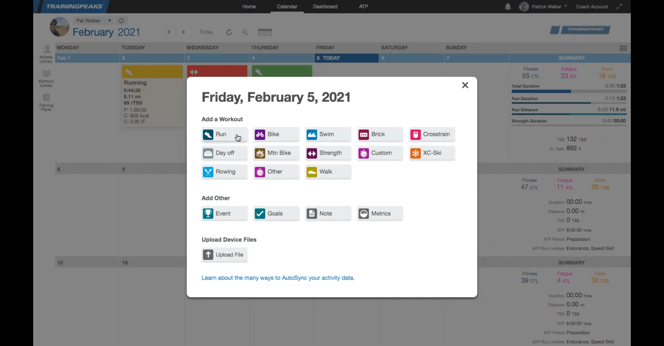Select the Swim workout type

click(x=328, y=134)
